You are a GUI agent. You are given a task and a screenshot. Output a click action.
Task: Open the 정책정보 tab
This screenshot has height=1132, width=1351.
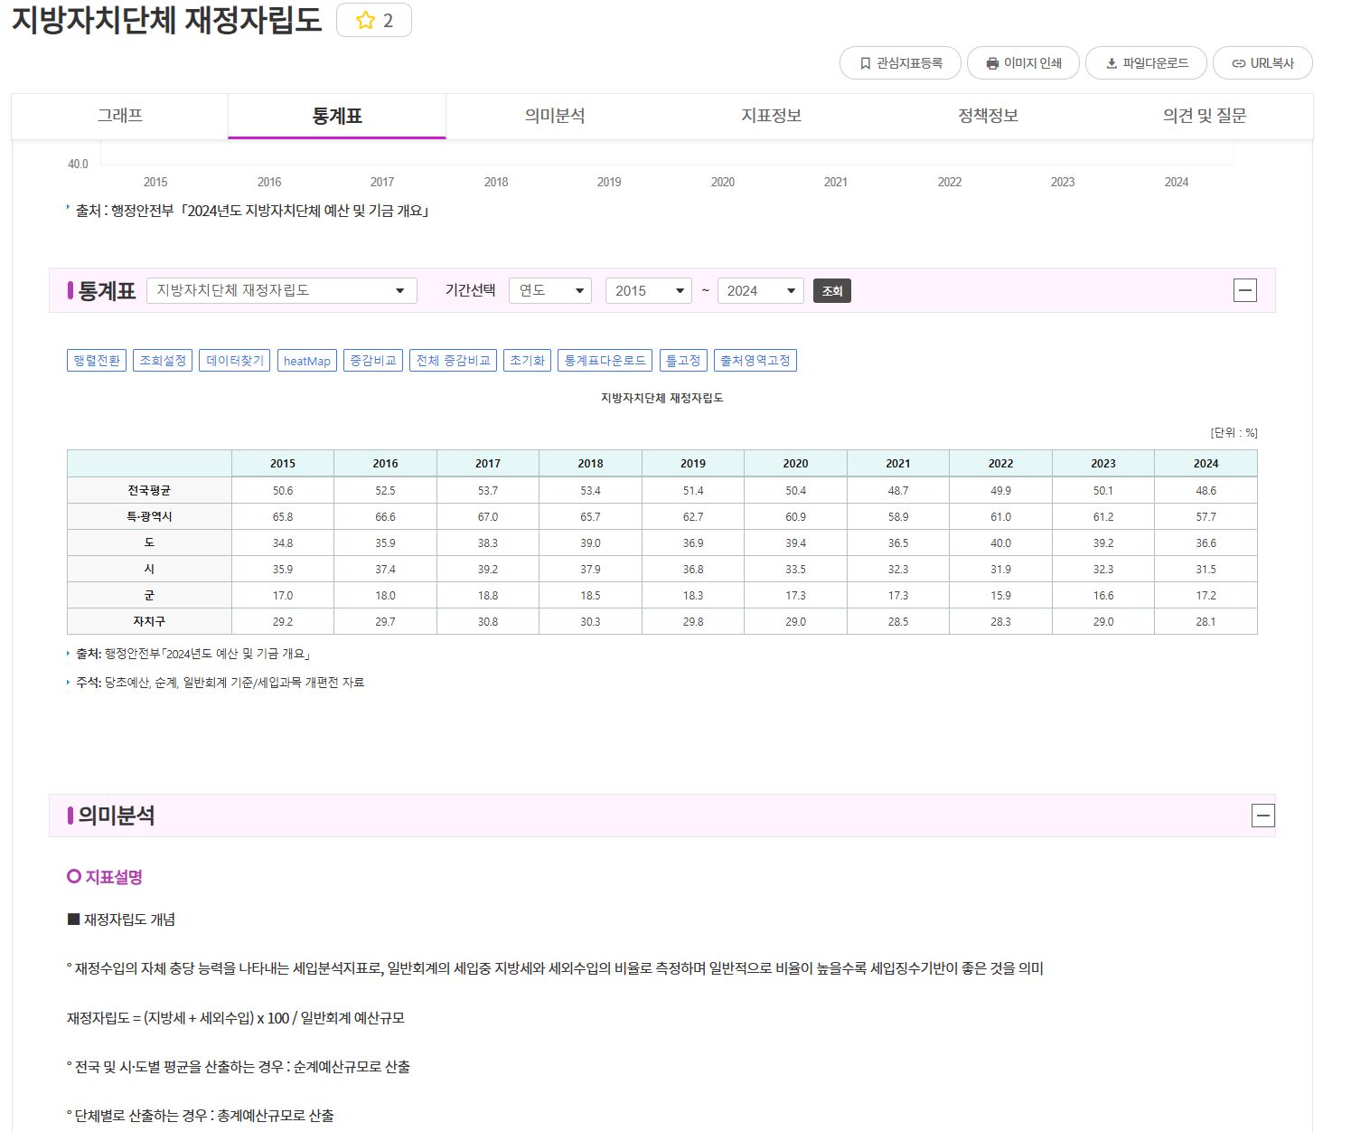[988, 116]
